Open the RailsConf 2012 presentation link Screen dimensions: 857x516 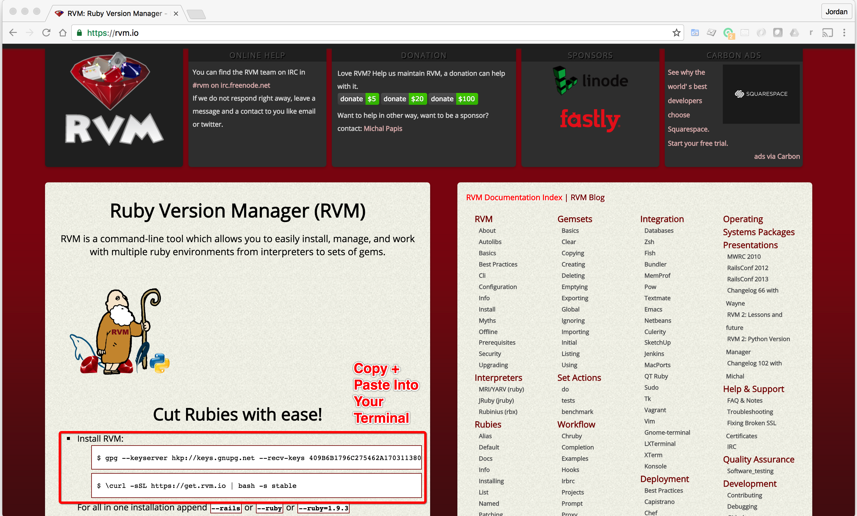747,268
